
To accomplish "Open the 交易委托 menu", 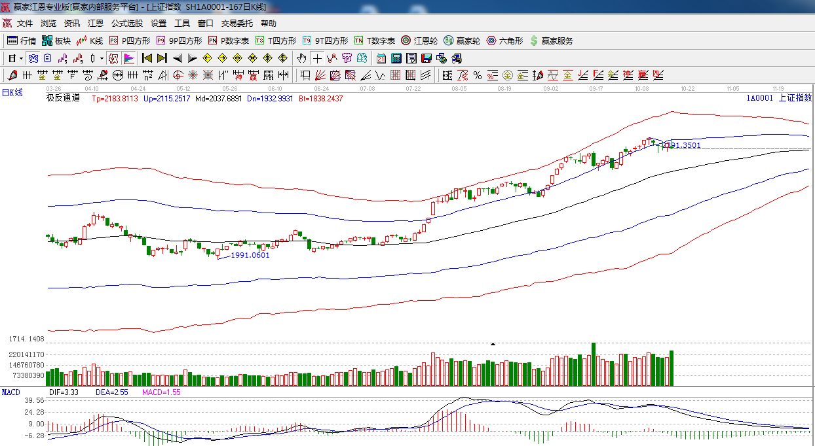I will click(x=237, y=23).
